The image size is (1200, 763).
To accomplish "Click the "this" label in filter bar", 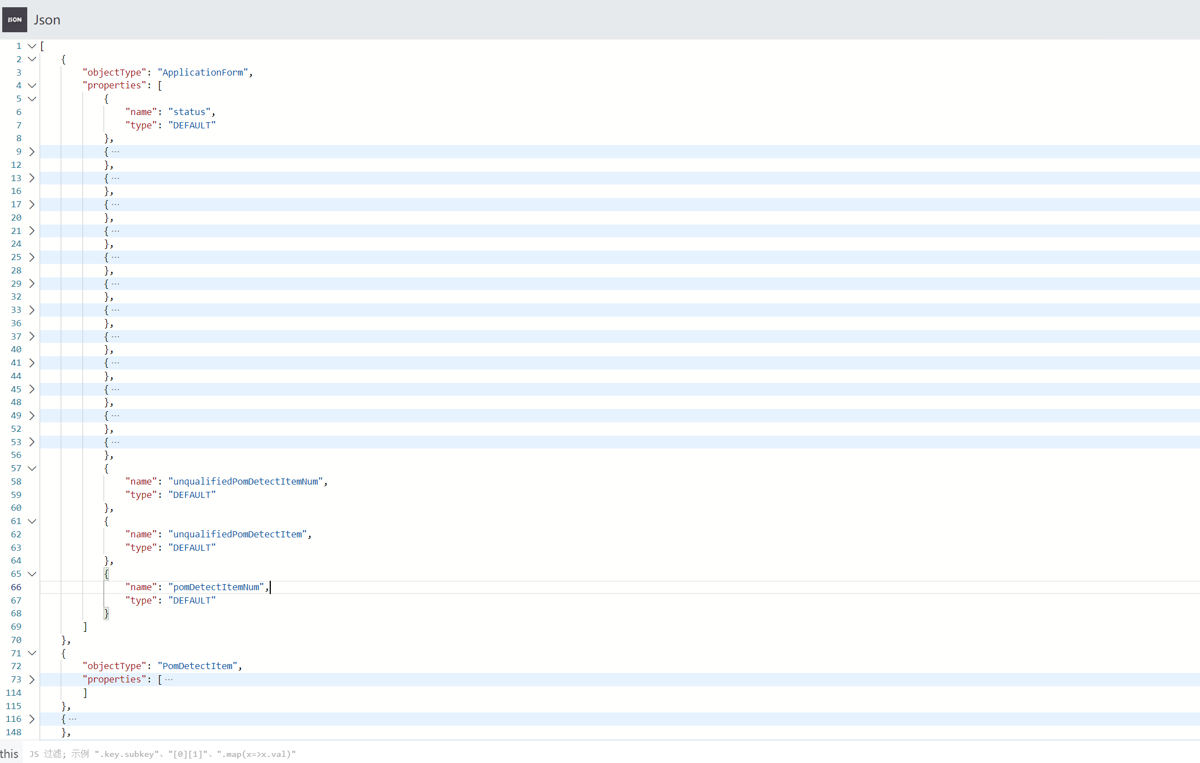I will click(x=9, y=754).
